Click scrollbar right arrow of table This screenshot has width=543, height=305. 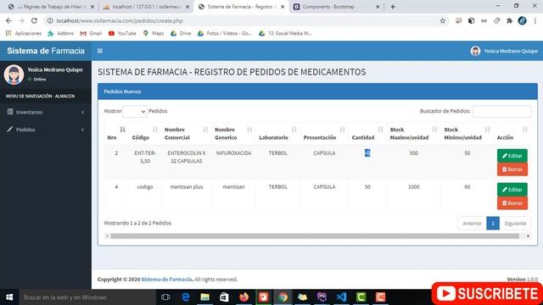tap(528, 236)
